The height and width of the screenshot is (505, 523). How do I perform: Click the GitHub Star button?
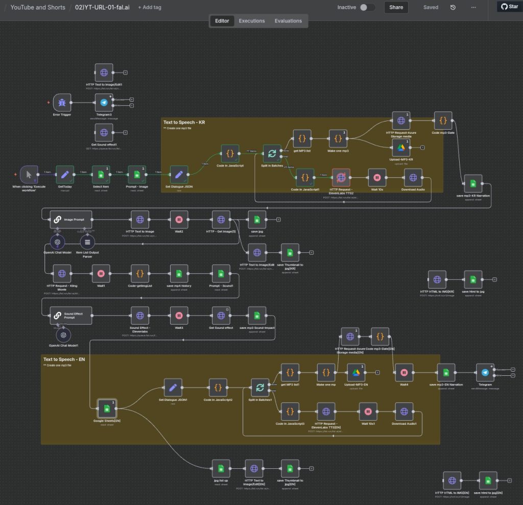point(509,7)
